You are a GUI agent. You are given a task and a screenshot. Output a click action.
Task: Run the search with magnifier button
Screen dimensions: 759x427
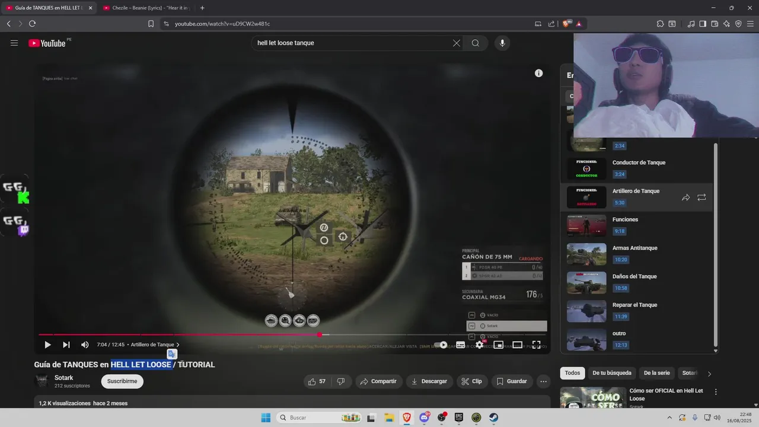[x=476, y=43]
